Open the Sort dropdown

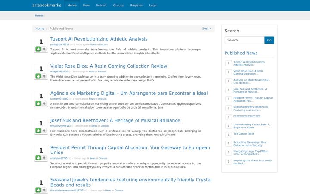pos(207,28)
